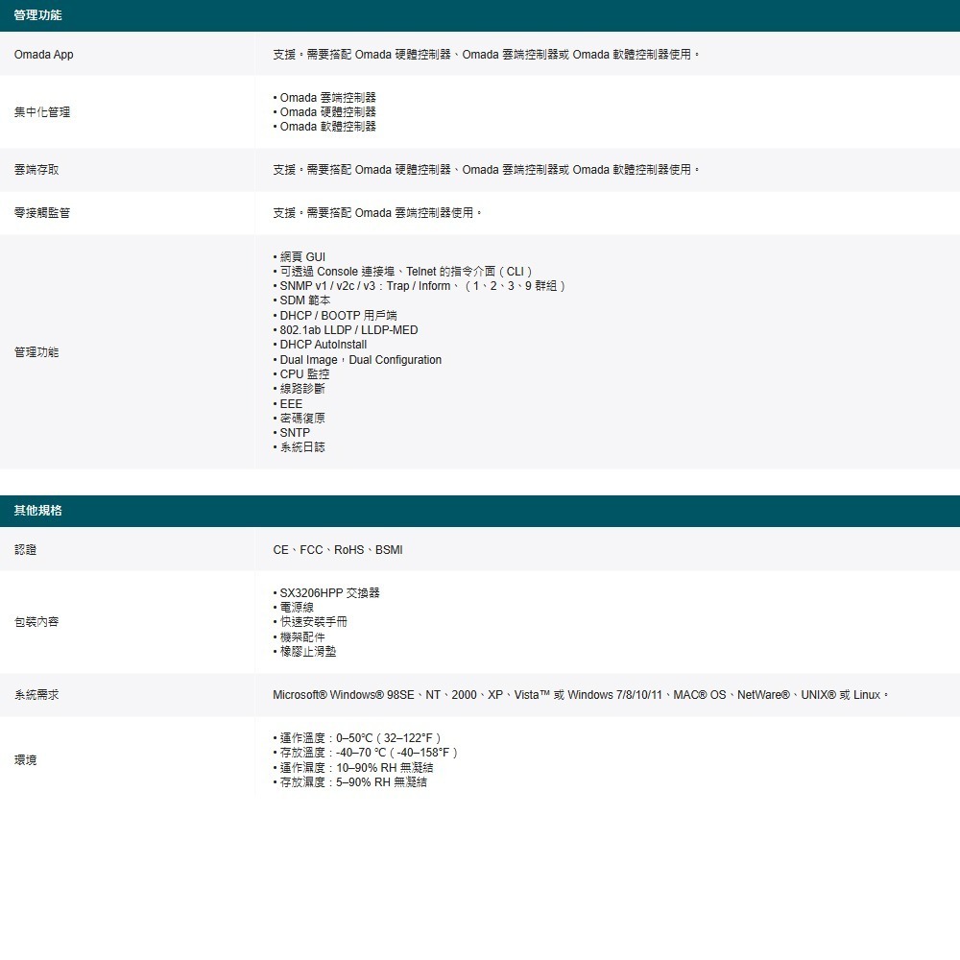Click the Dual Image, Dual Configuration item
The width and height of the screenshot is (960, 960).
coord(357,360)
